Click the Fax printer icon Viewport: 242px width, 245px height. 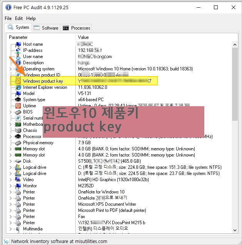(18, 217)
